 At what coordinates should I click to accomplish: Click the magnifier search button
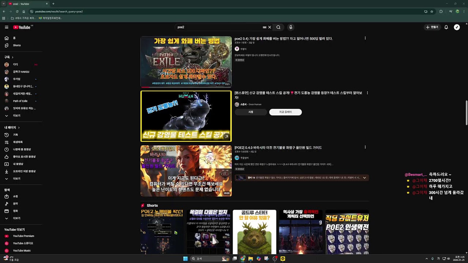pos(278,27)
